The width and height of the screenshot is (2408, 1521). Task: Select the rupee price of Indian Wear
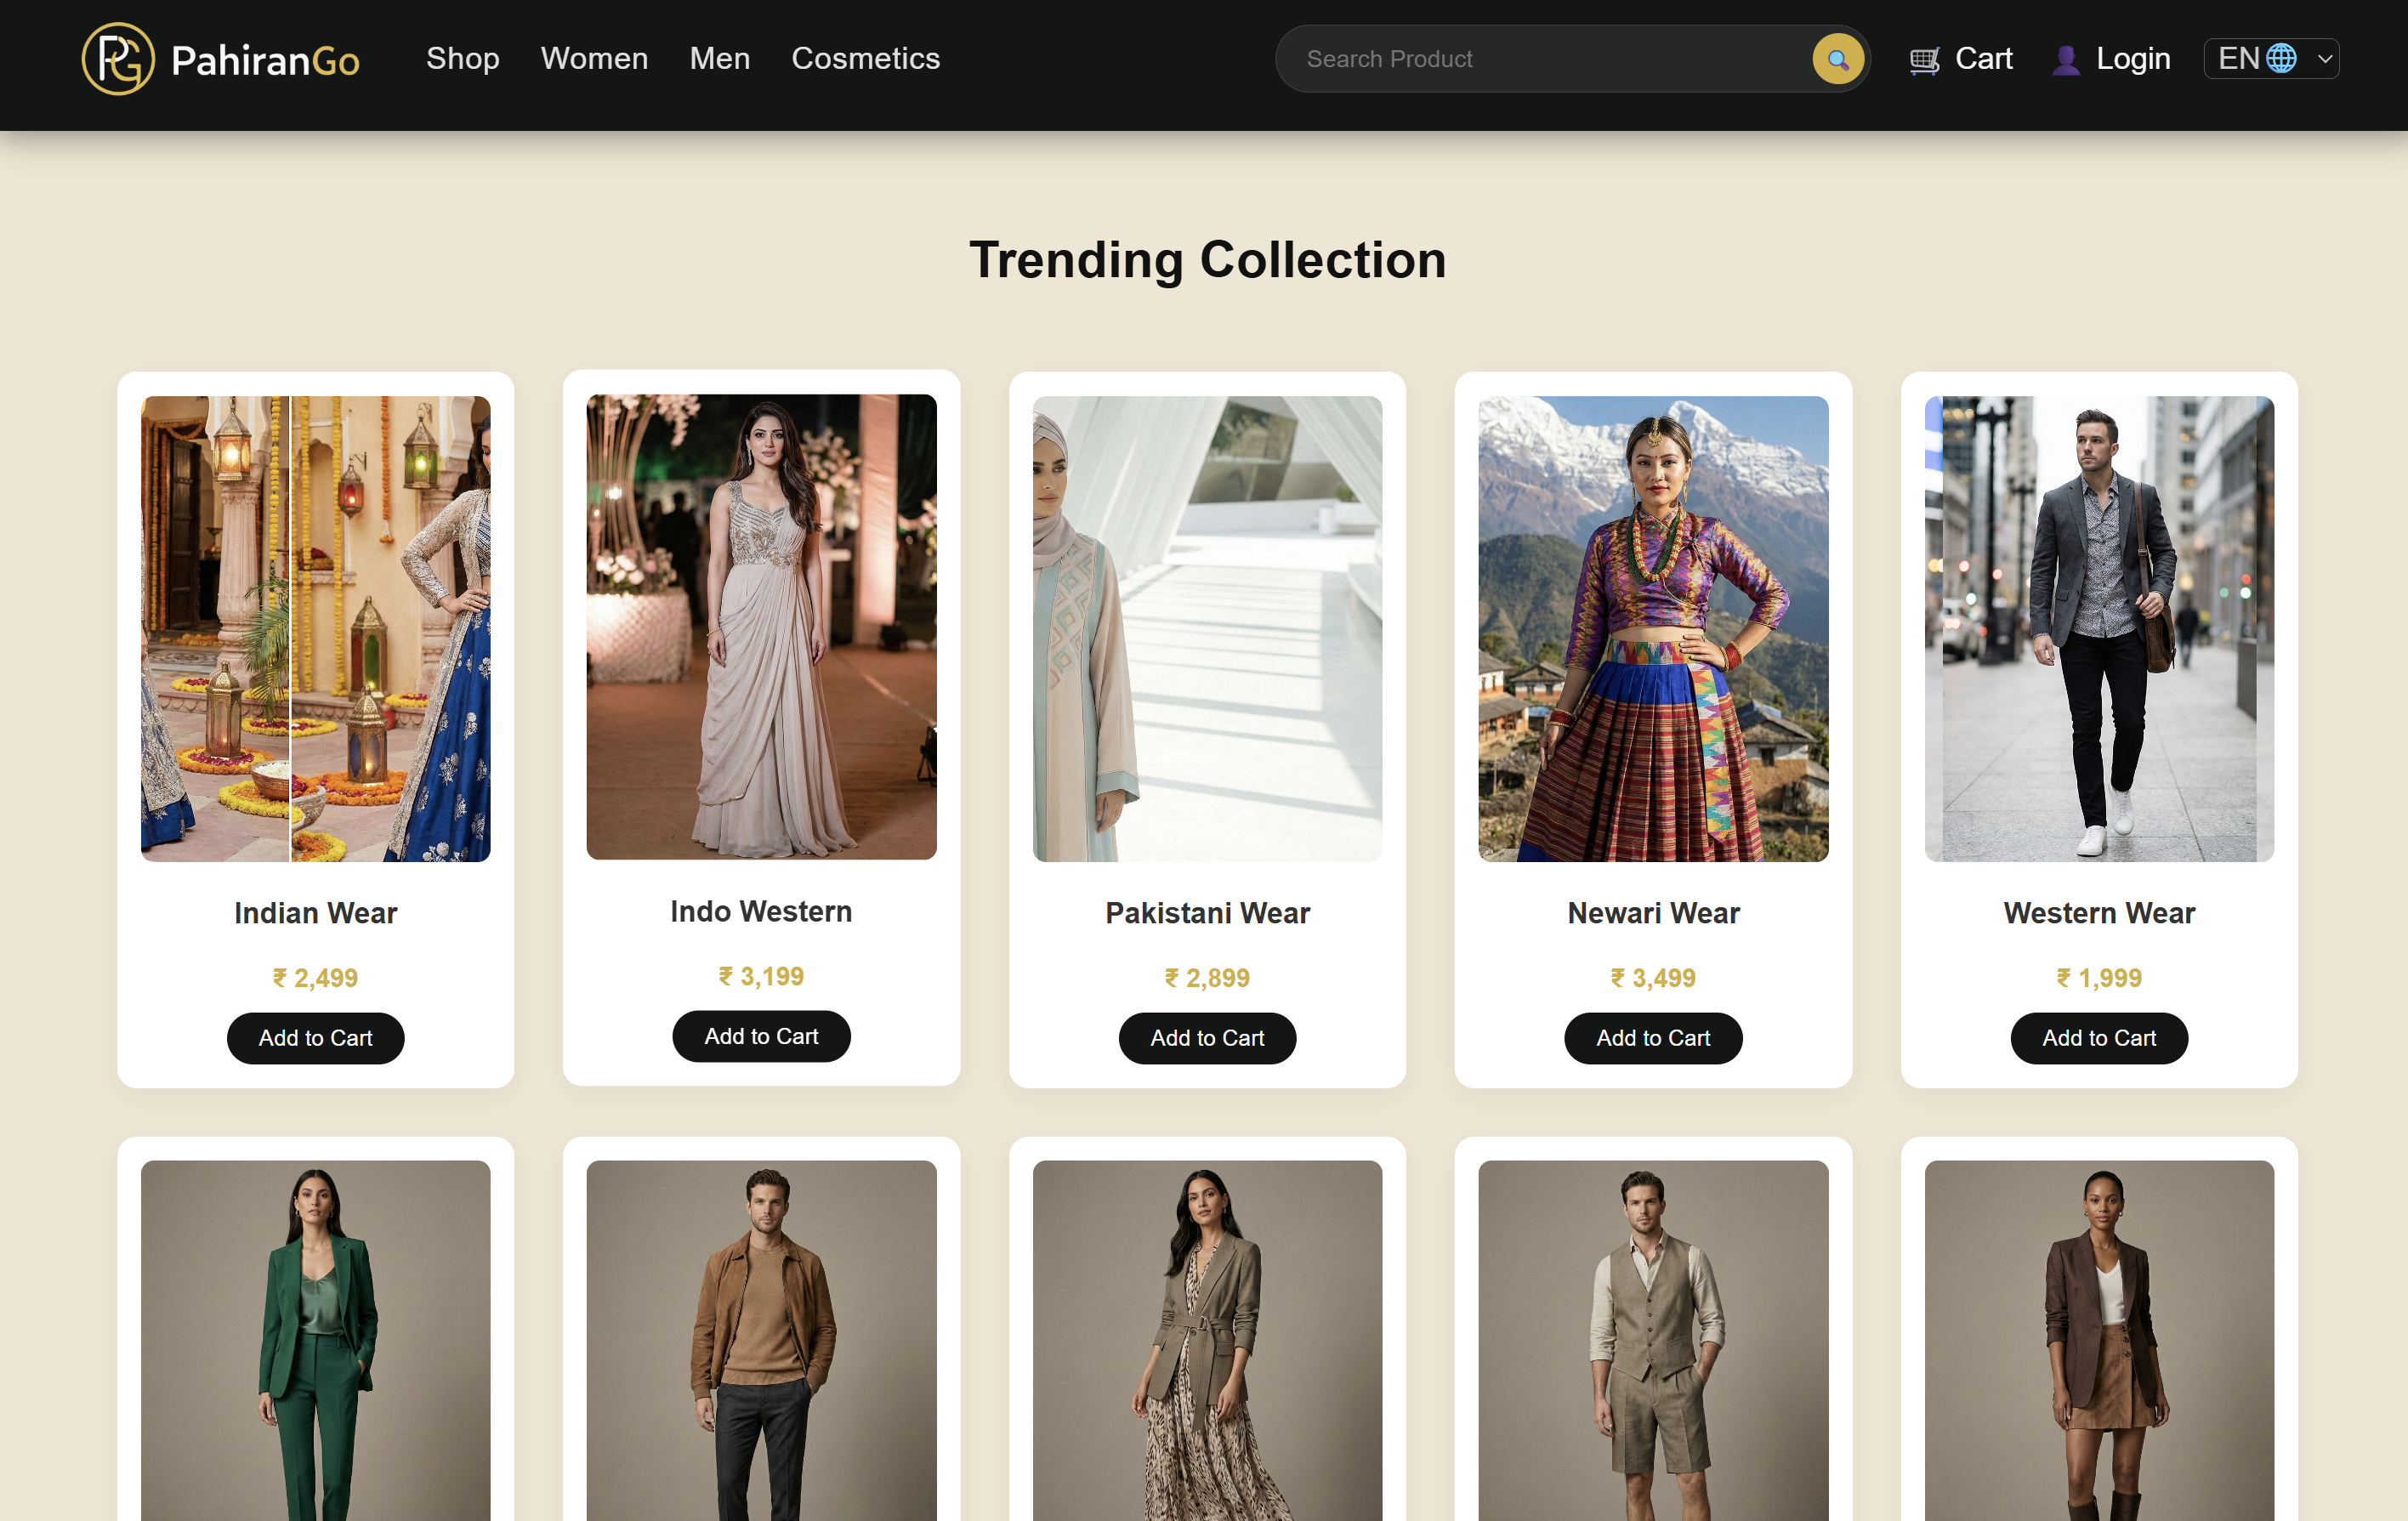pyautogui.click(x=315, y=977)
